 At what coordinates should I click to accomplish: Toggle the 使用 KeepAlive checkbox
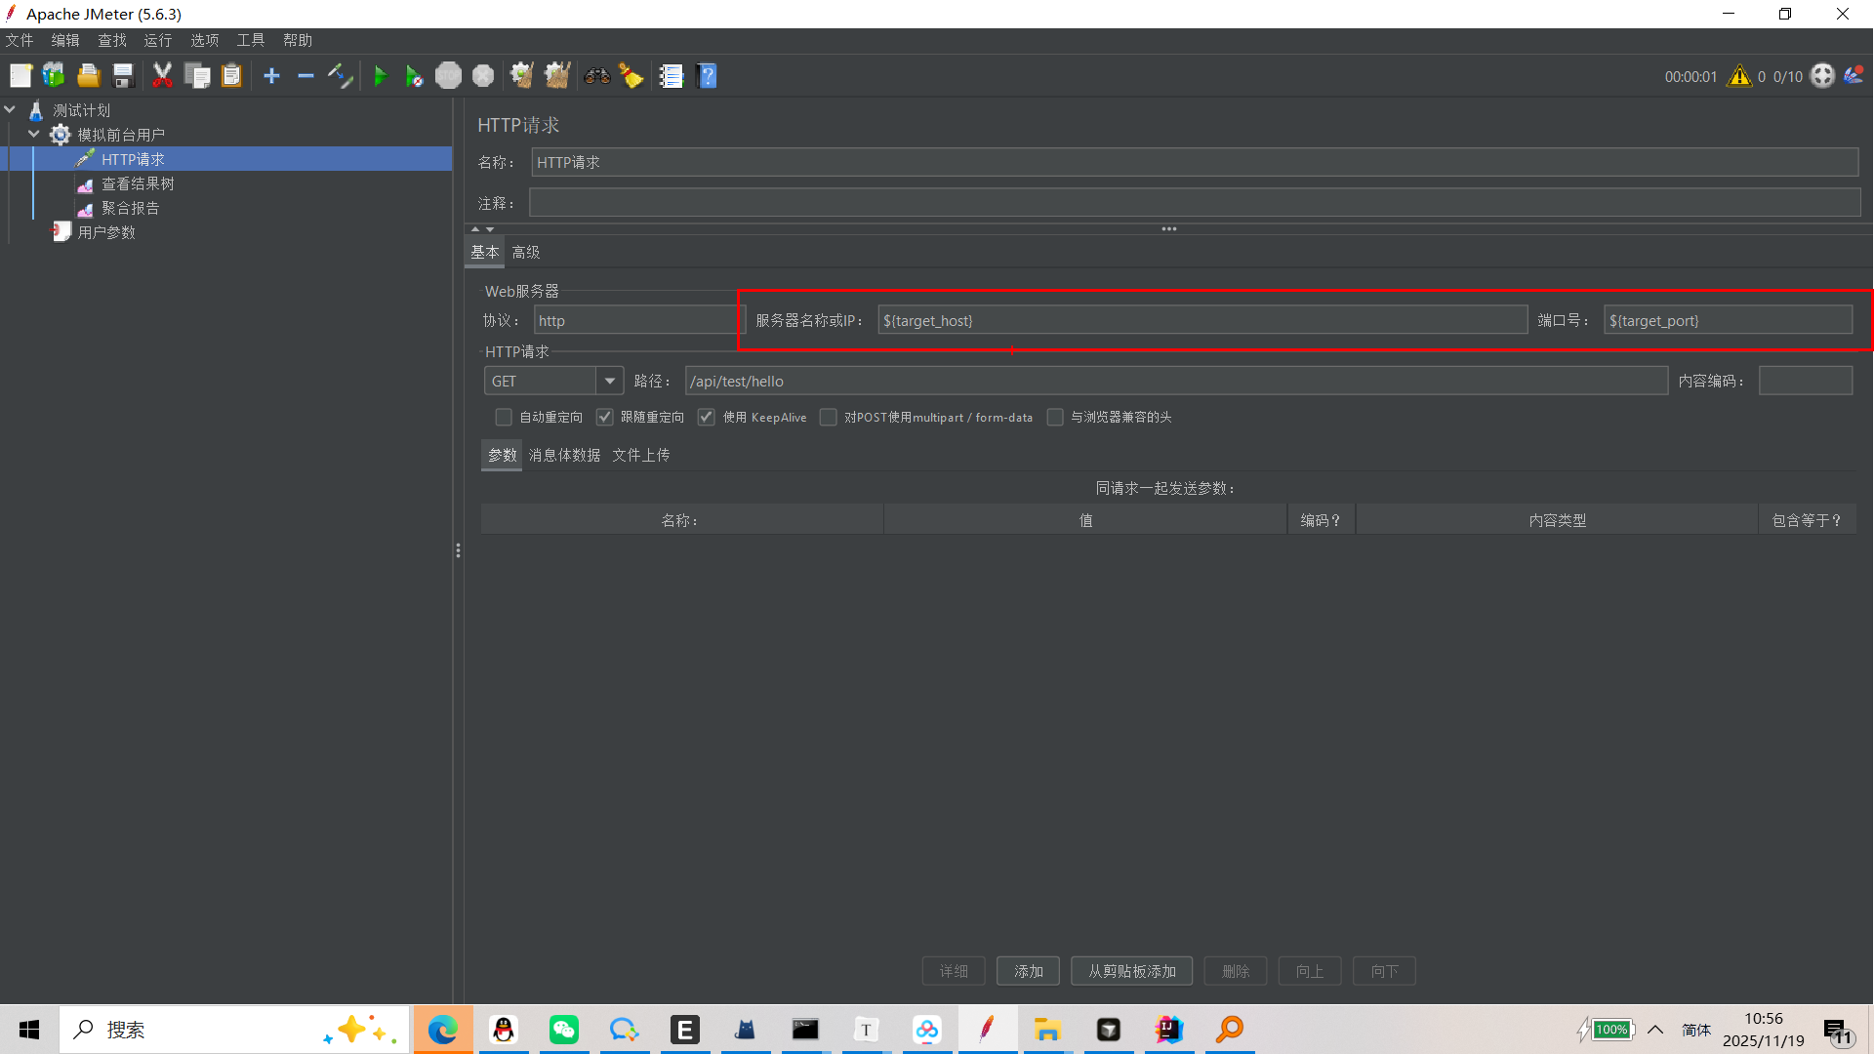707,418
